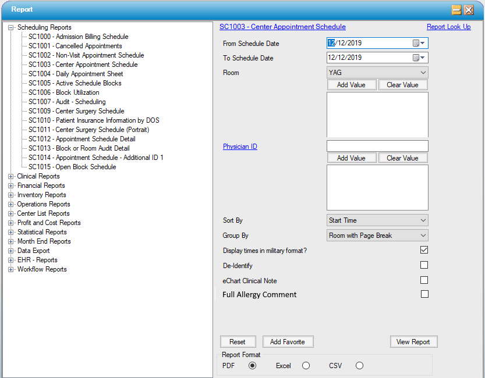The width and height of the screenshot is (485, 378).
Task: Uncheck Display times in military format
Action: (424, 250)
